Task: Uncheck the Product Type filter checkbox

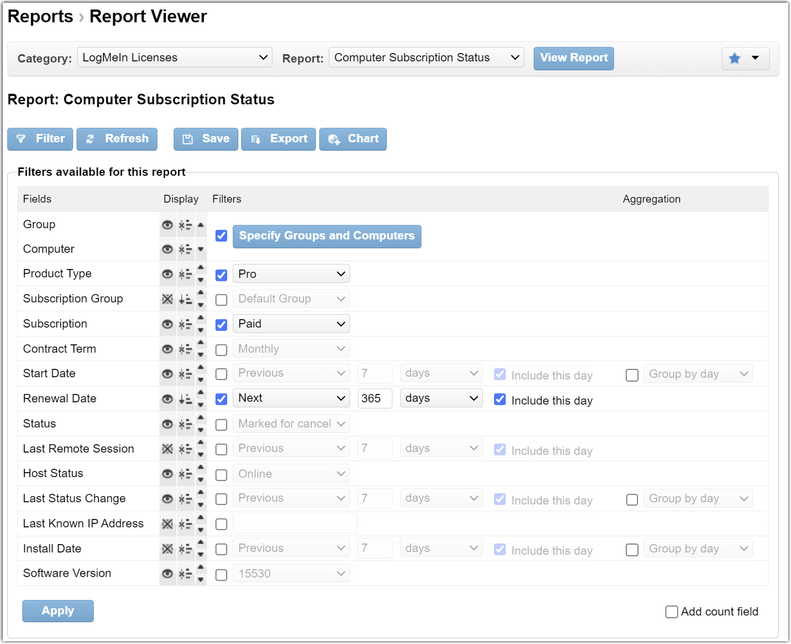Action: (222, 275)
